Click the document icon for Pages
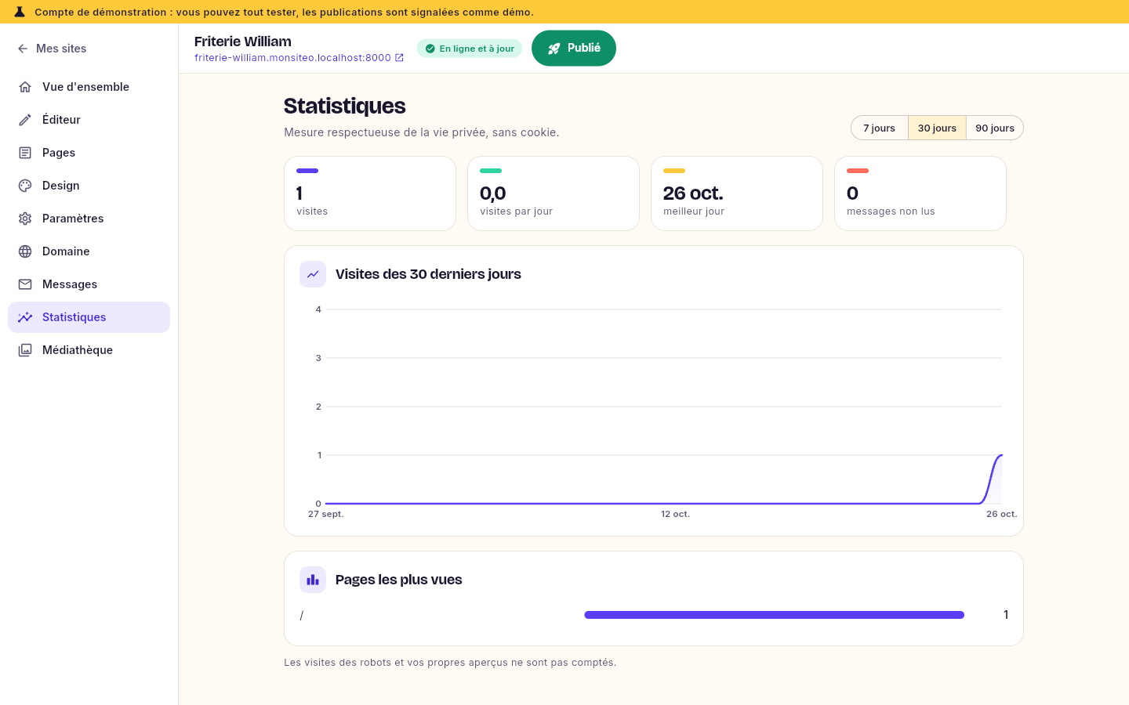The width and height of the screenshot is (1129, 705). coord(25,153)
